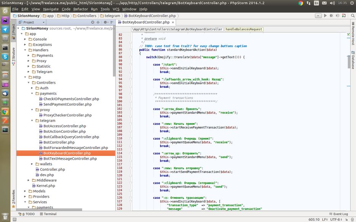
Task: Click the editor vertical scrollbar thumb
Action: point(349,62)
